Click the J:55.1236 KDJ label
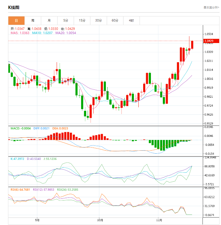 pyautogui.click(x=50, y=159)
